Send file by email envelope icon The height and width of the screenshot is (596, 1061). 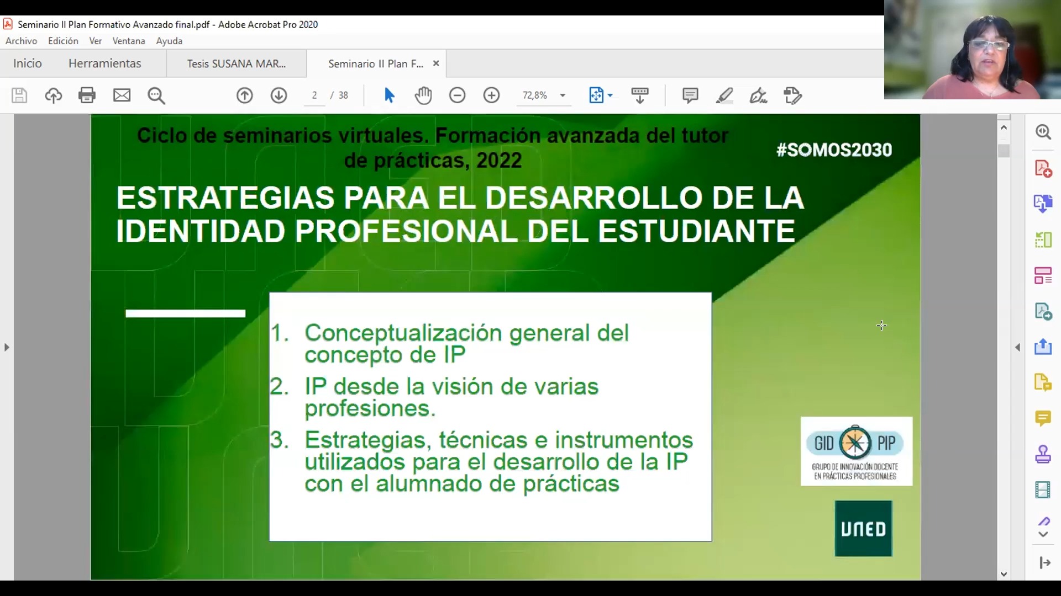[122, 95]
